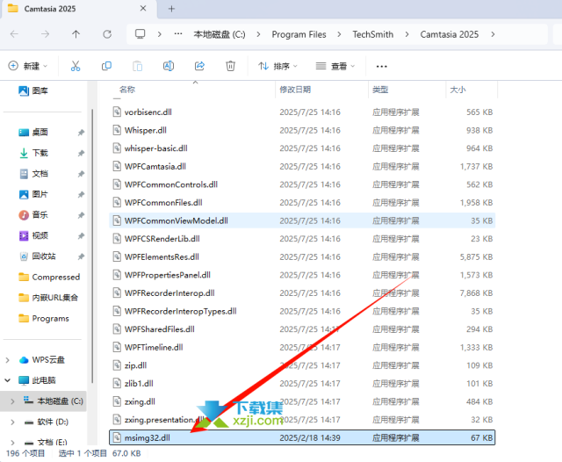The width and height of the screenshot is (562, 462).
Task: Select the file WPFCamtasia.dll
Action: click(x=302, y=166)
